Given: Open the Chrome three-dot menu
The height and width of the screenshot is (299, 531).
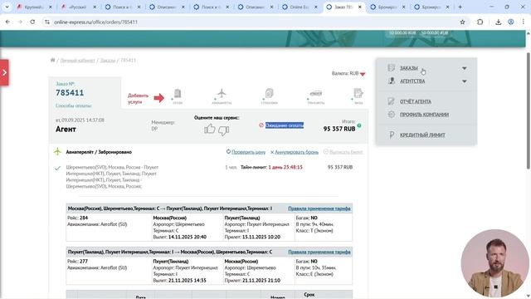Looking at the screenshot, I should [524, 22].
